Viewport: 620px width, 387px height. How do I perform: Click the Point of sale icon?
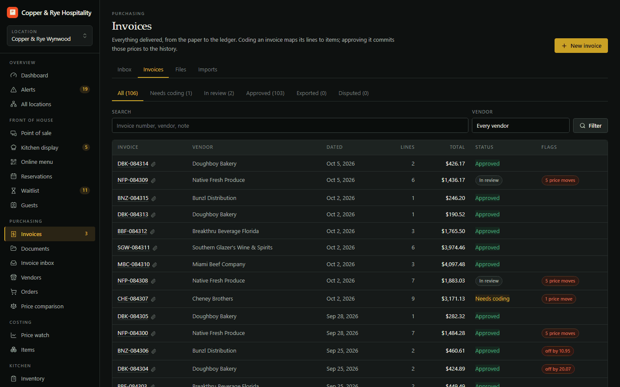click(13, 133)
